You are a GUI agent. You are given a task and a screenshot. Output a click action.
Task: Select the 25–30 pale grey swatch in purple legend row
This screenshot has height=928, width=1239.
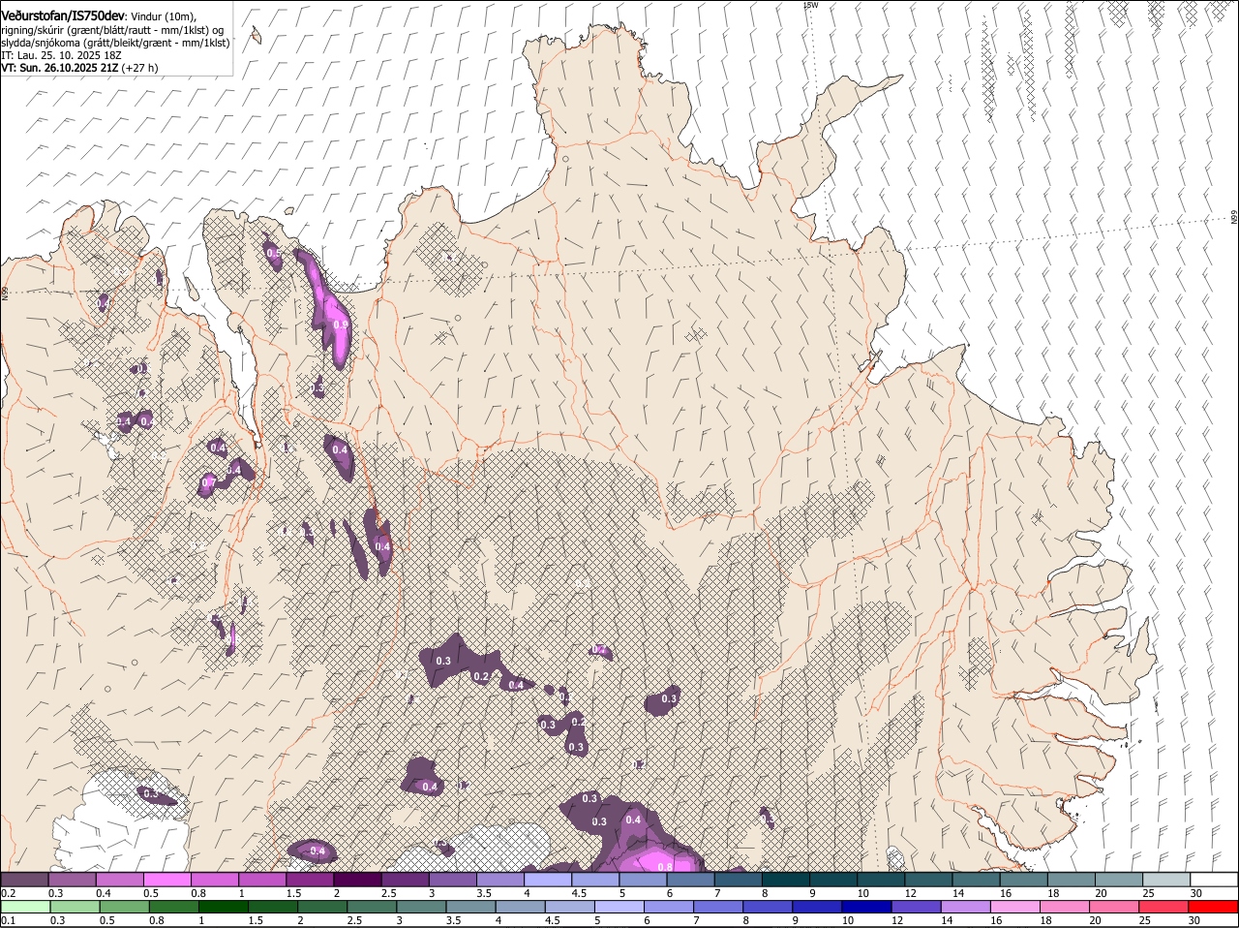(1167, 880)
